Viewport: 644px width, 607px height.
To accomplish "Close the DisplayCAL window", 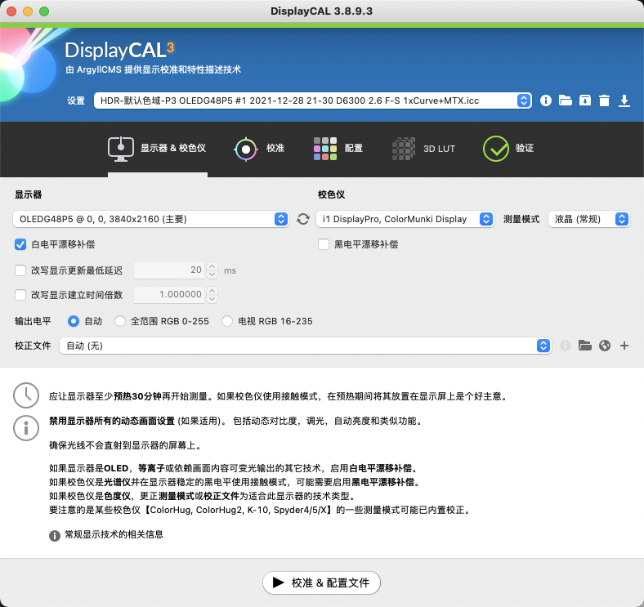I will click(x=11, y=11).
